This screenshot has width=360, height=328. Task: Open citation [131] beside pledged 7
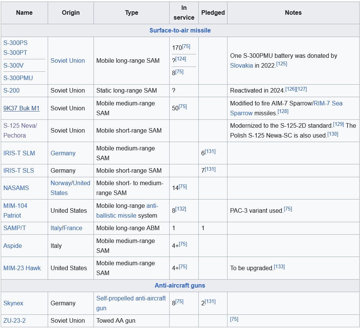[210, 169]
